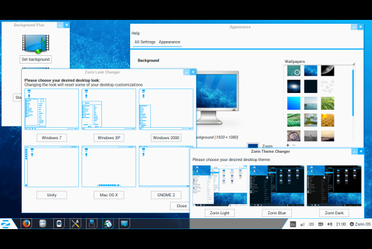Check the network signal tray icon
This screenshot has width=372, height=249.
[302, 224]
